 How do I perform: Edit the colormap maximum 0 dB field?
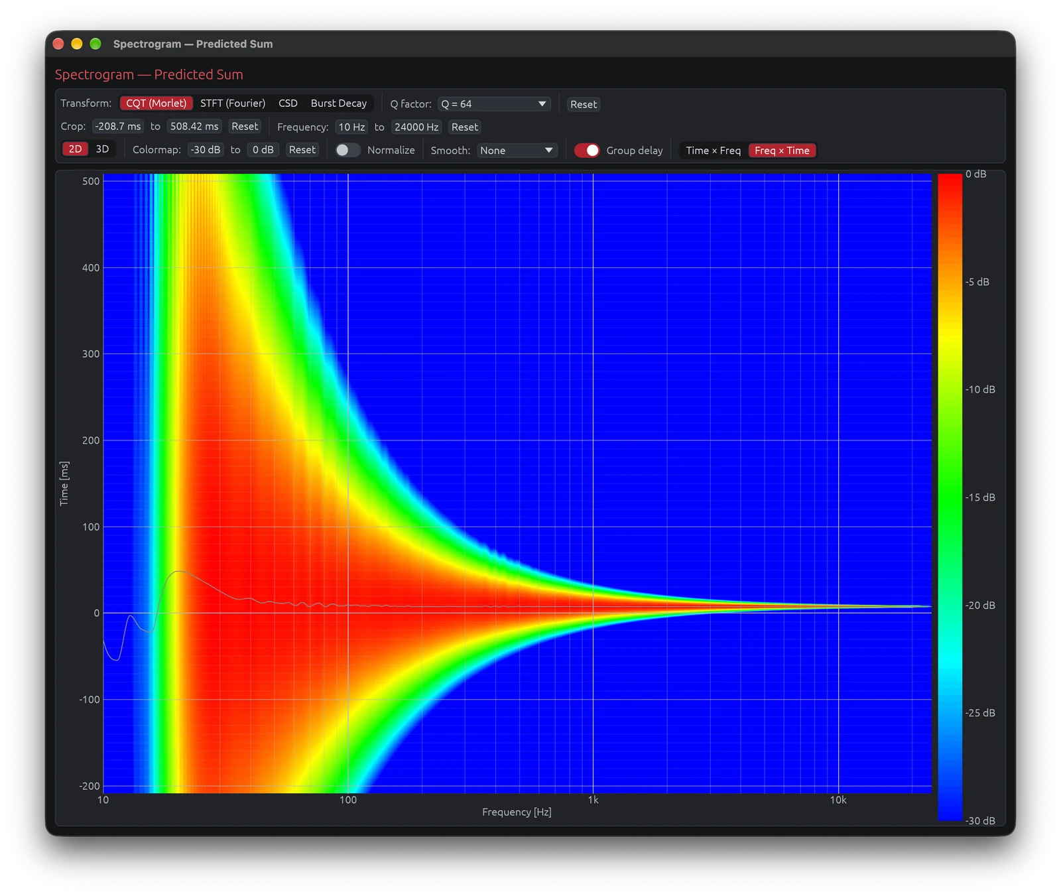coord(263,150)
